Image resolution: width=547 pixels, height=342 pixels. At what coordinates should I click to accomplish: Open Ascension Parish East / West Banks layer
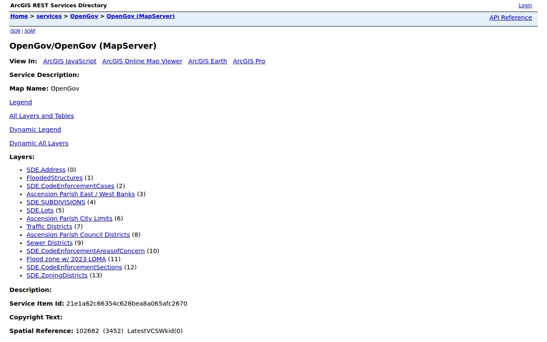pos(81,194)
